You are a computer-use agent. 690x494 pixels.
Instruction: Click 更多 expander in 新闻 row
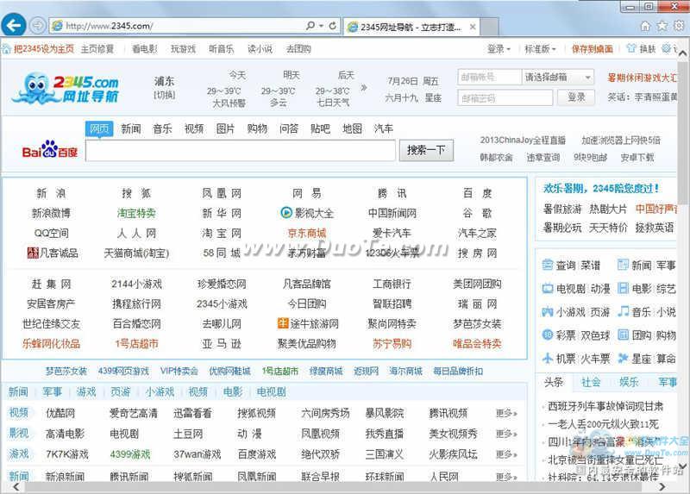tap(506, 477)
